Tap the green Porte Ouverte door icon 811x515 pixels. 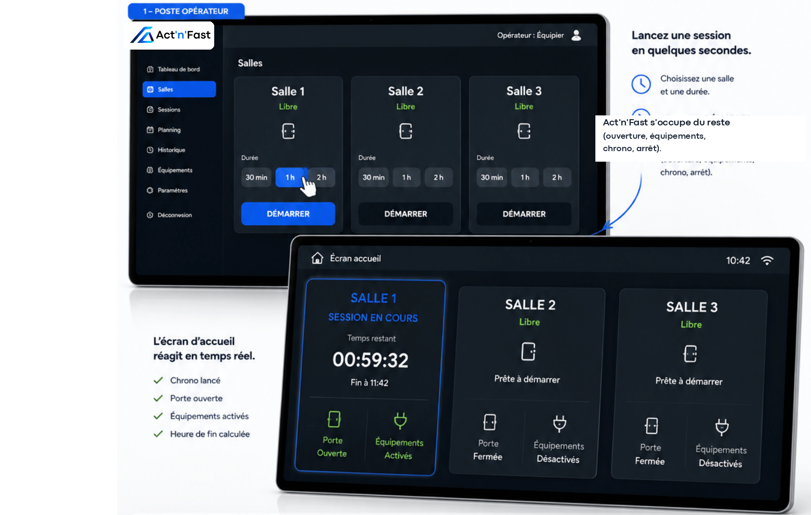click(x=334, y=419)
